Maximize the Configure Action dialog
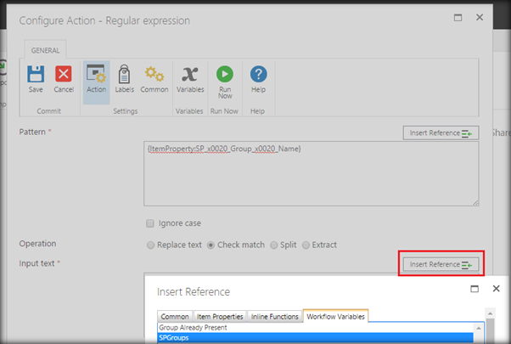The height and width of the screenshot is (344, 511). pyautogui.click(x=458, y=18)
